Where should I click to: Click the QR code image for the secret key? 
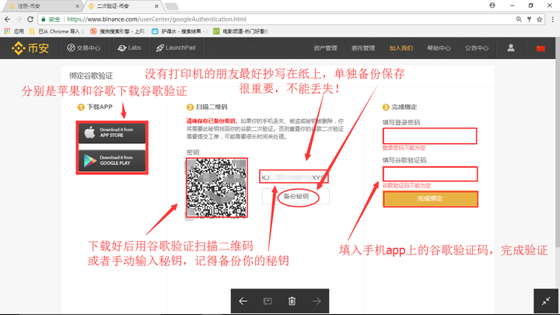[x=217, y=187]
